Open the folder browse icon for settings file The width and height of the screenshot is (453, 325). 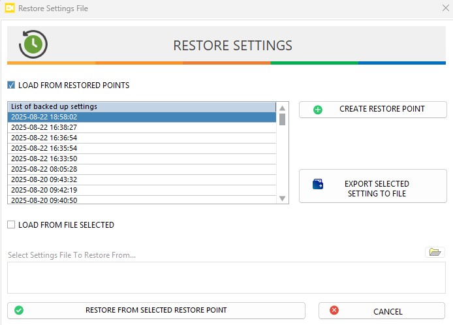coord(434,252)
